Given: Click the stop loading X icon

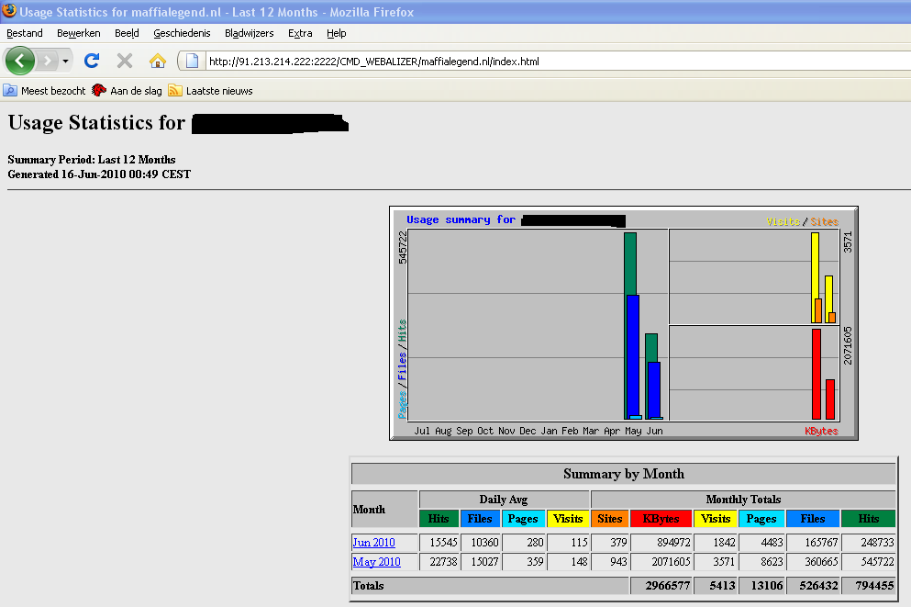Looking at the screenshot, I should click(x=125, y=61).
